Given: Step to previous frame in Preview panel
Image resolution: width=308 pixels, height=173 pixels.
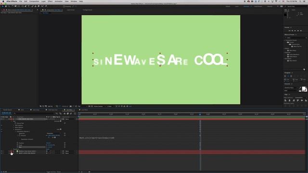Looking at the screenshot, I should click(292, 31).
